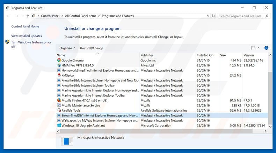Refresh the Programs and Features address bar

[x=213, y=16]
